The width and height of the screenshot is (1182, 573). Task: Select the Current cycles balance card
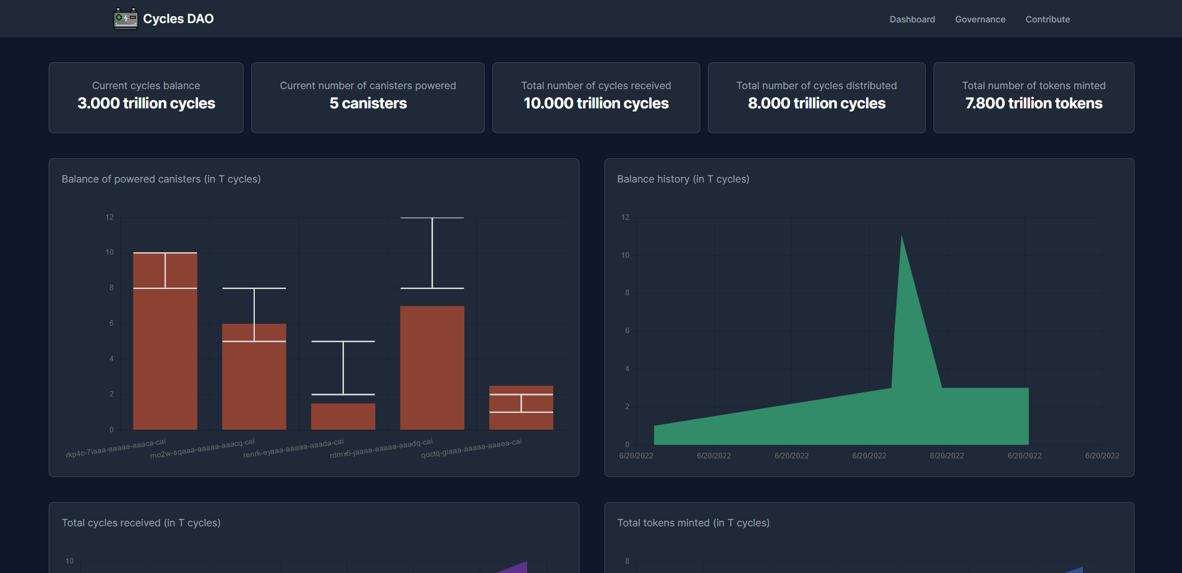click(145, 97)
